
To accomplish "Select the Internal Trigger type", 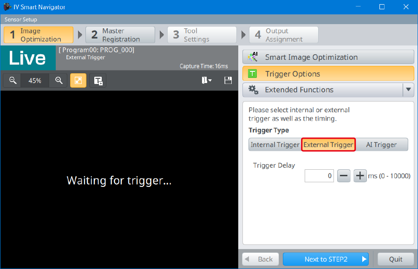I will (275, 145).
